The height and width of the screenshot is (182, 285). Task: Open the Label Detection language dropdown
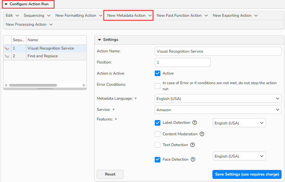(x=239, y=123)
